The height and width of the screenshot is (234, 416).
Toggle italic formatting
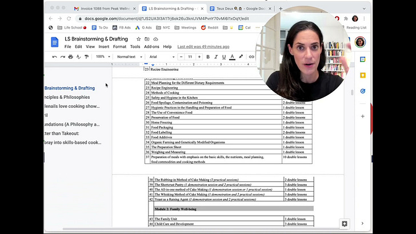(x=216, y=57)
